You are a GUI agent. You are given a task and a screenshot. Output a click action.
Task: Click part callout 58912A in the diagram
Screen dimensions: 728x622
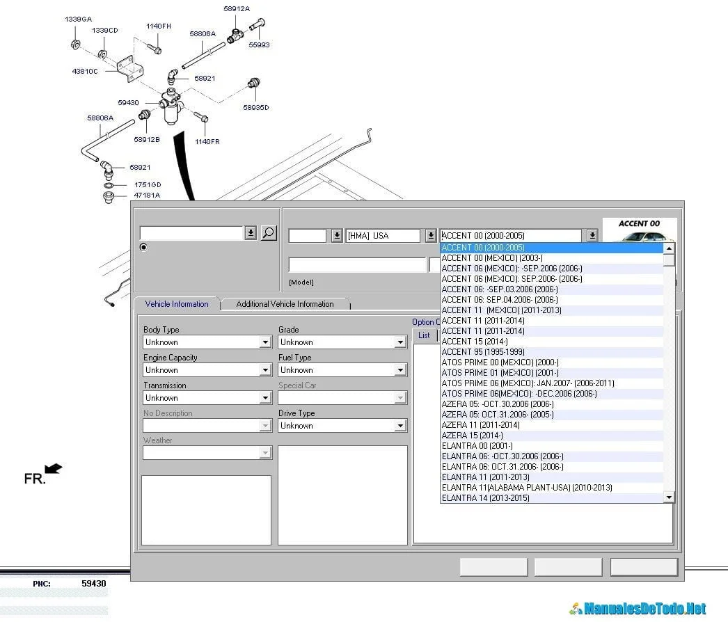pyautogui.click(x=237, y=8)
